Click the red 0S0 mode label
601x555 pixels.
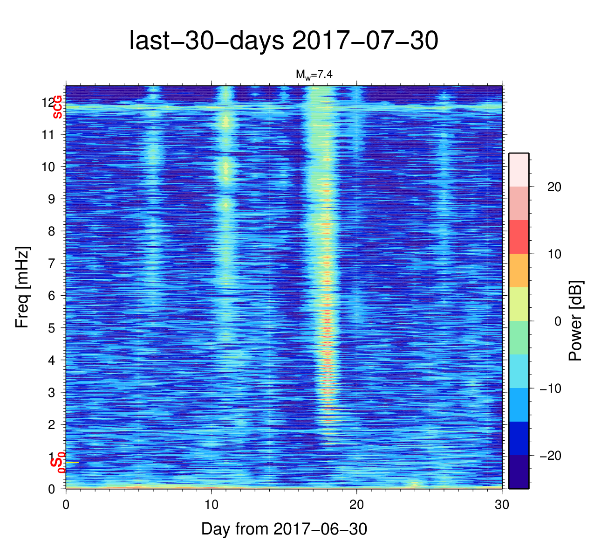point(57,463)
